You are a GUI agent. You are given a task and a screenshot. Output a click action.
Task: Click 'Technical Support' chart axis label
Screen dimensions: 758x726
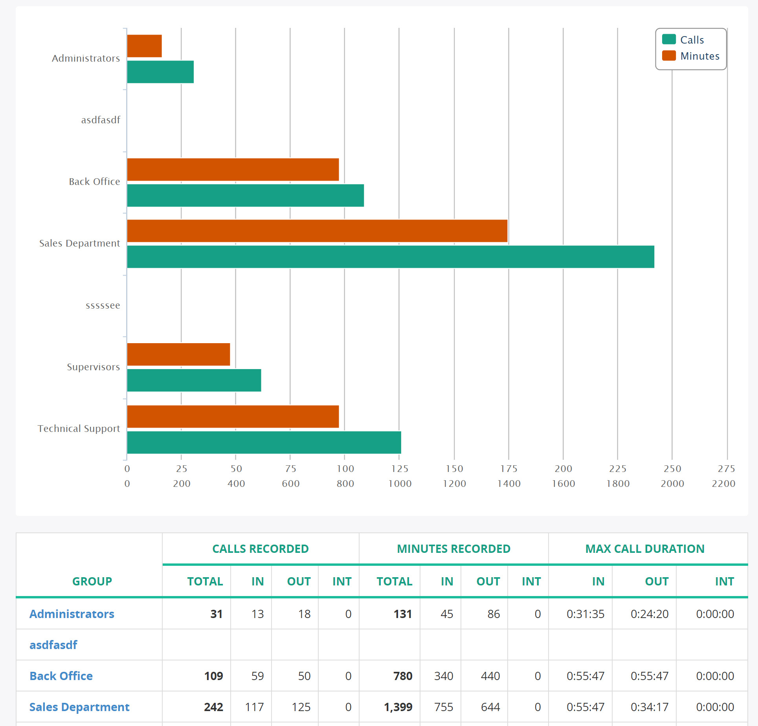tap(79, 429)
